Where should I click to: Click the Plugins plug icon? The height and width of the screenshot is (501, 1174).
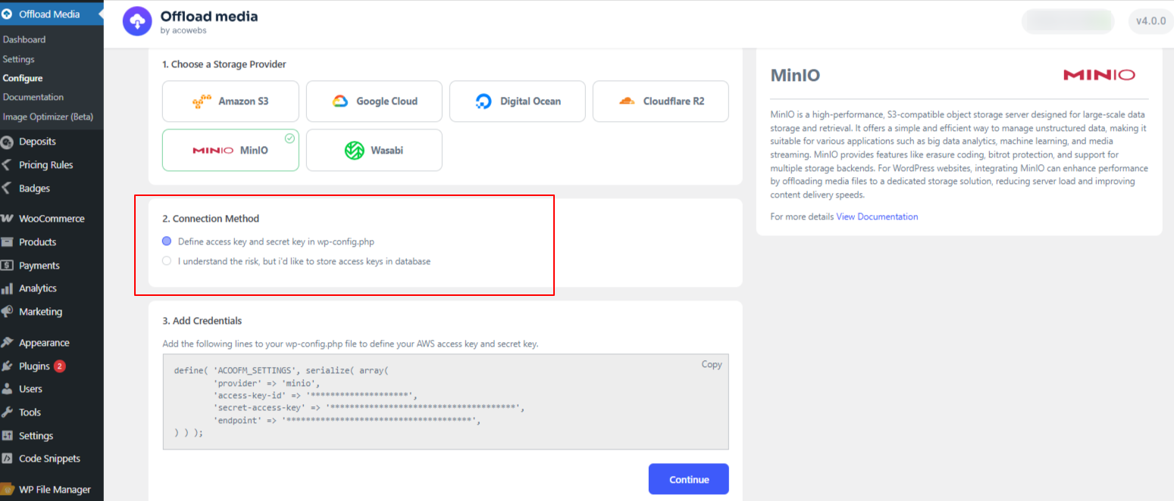(8, 366)
